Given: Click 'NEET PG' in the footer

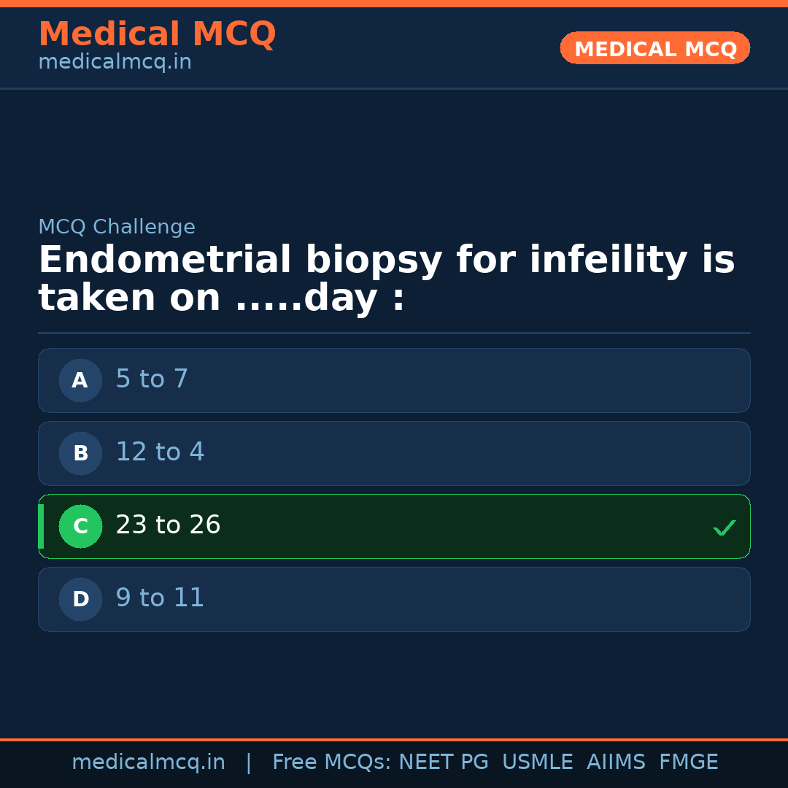Looking at the screenshot, I should (444, 762).
